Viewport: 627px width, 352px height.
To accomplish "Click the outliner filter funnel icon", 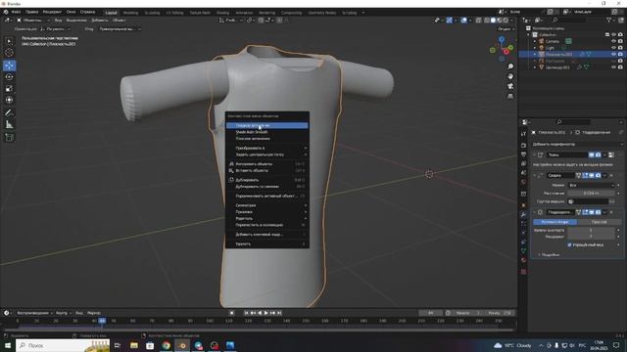I will pos(608,20).
